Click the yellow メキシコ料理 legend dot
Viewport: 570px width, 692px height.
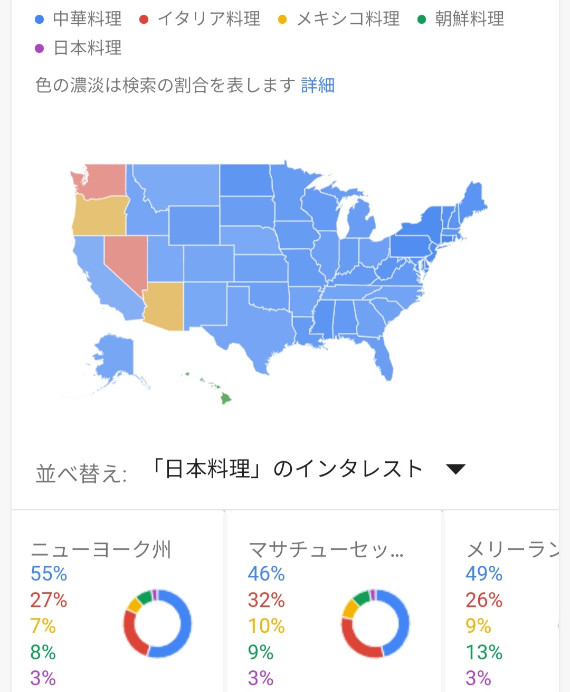tap(282, 20)
